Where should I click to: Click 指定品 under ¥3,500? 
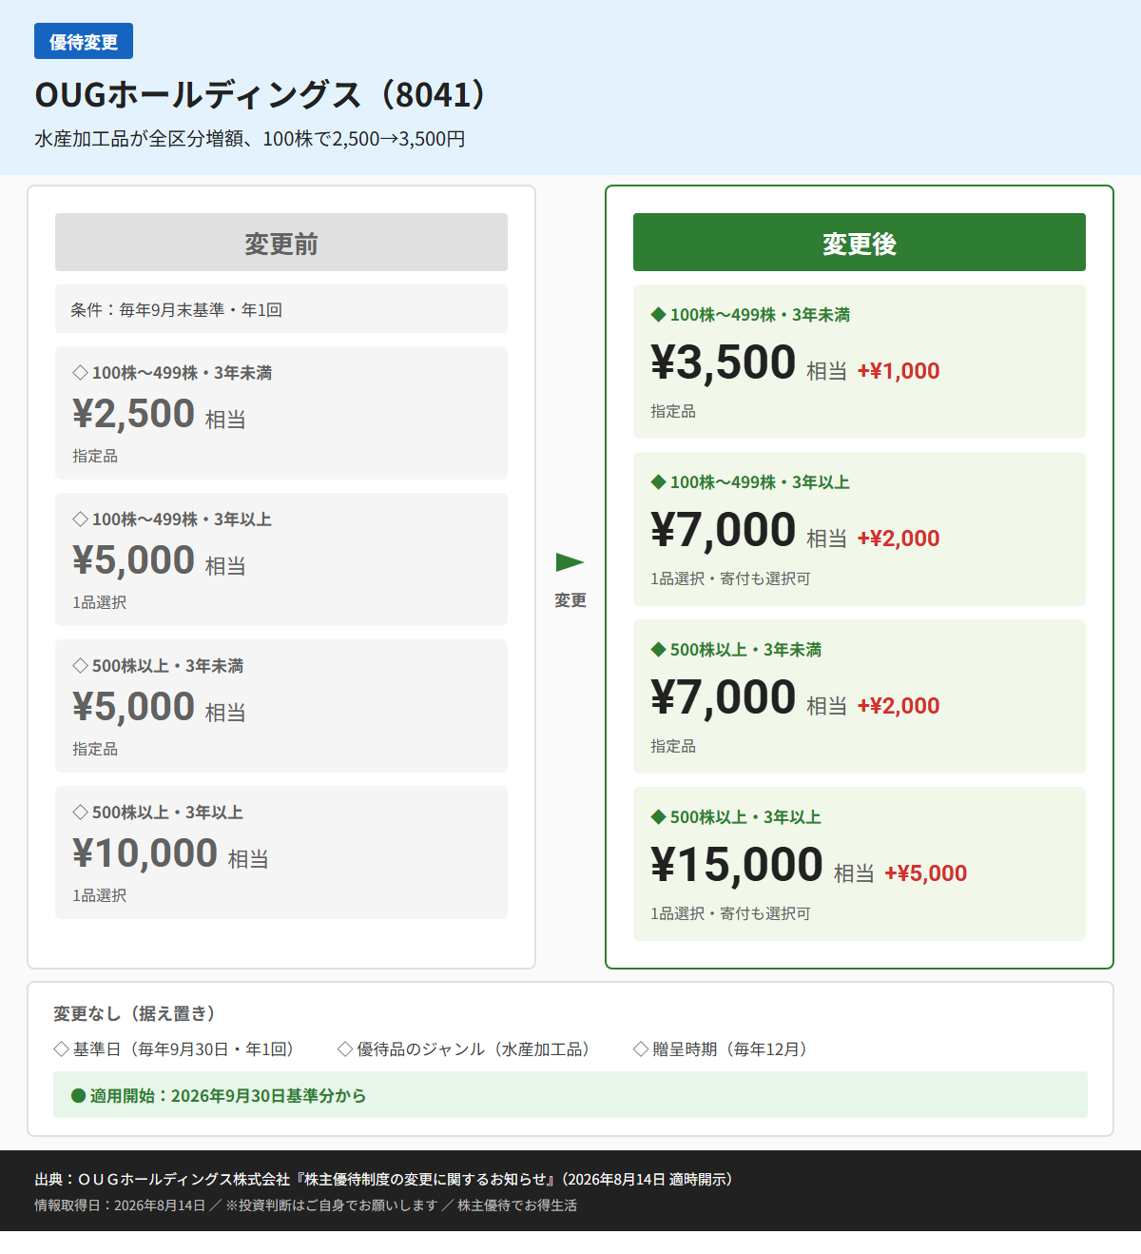click(673, 411)
